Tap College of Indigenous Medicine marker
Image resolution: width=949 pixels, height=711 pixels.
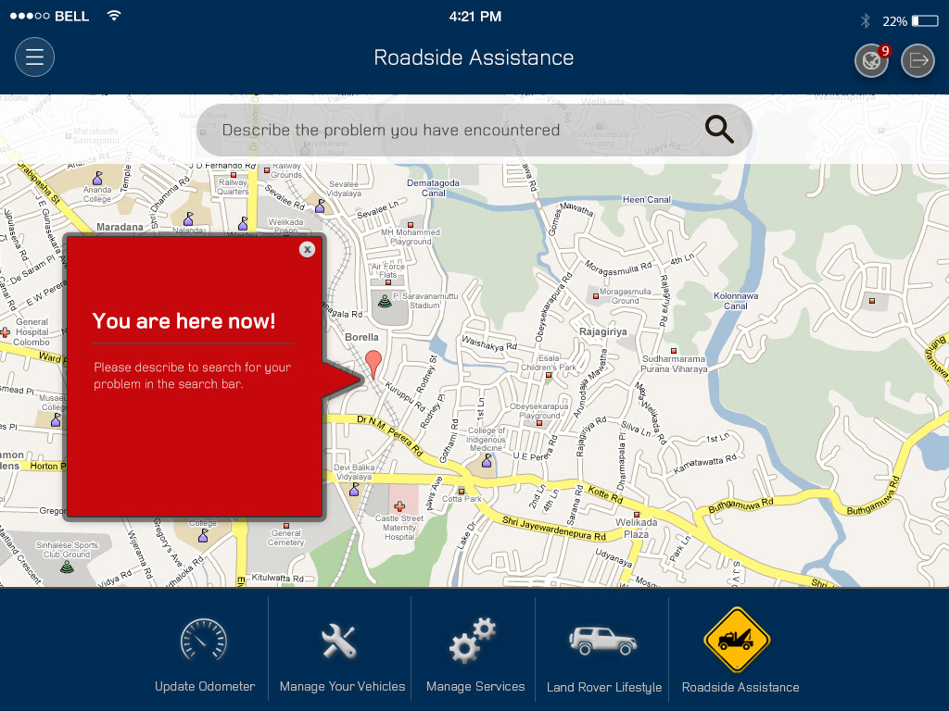click(x=487, y=461)
